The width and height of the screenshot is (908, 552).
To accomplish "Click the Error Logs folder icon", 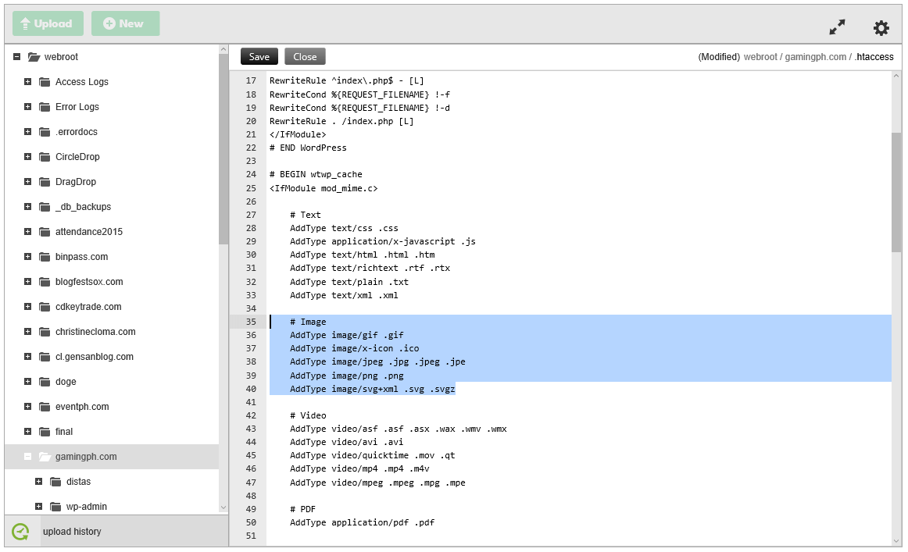I will coord(45,106).
